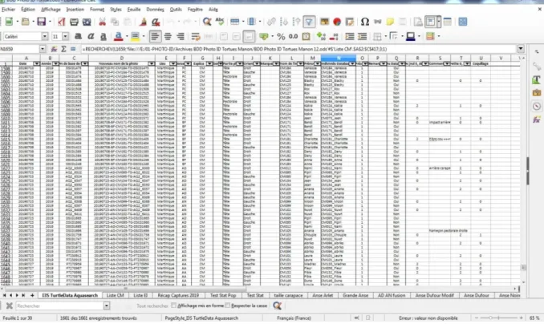Click the formula input line
This screenshot has height=324, width=544.
[298, 49]
